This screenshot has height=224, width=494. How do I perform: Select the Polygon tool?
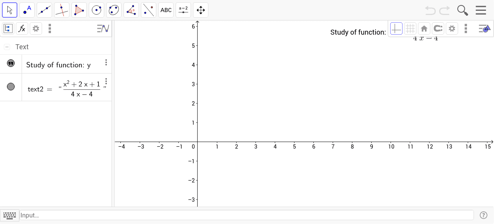pyautogui.click(x=79, y=10)
